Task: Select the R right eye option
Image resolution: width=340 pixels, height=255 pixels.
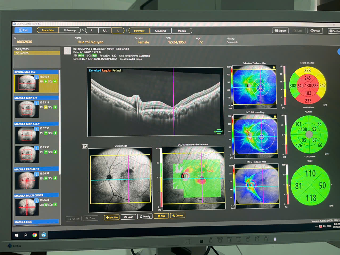Action: (x=91, y=30)
